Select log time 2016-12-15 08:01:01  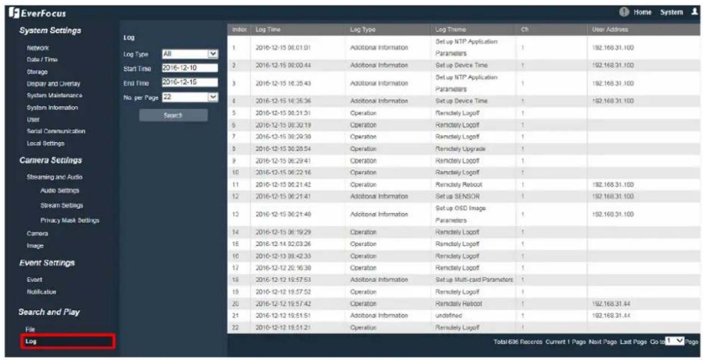pos(283,48)
